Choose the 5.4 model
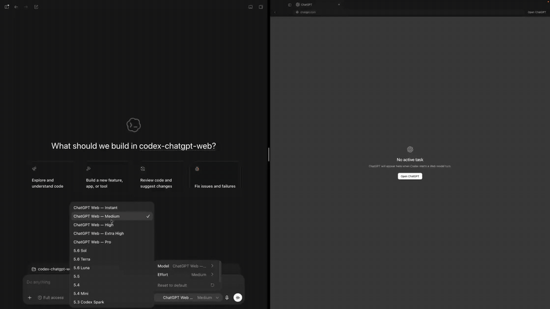The image size is (550, 309). (x=112, y=285)
